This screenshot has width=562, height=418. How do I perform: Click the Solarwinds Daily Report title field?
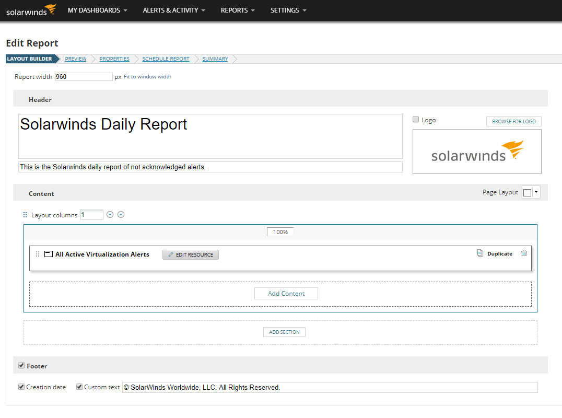[210, 136]
